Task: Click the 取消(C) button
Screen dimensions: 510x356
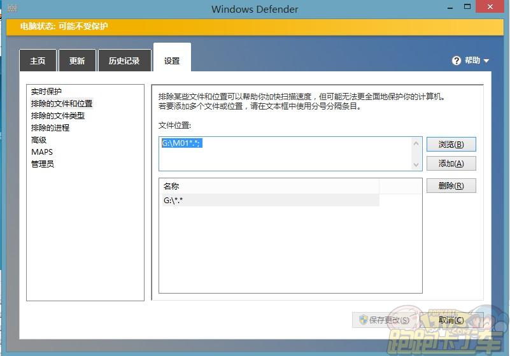Action: point(451,320)
